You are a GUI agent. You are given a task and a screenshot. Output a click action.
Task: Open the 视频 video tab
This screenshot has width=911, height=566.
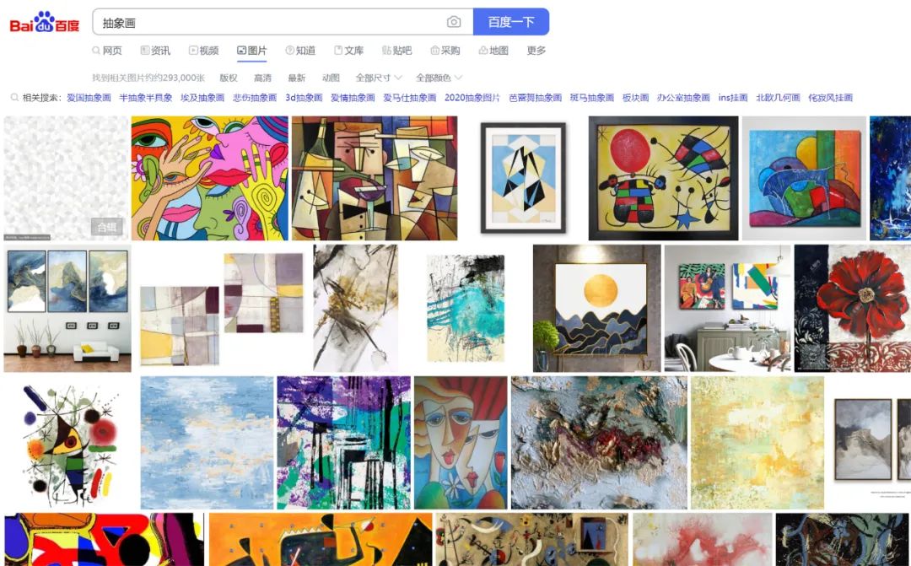point(203,51)
